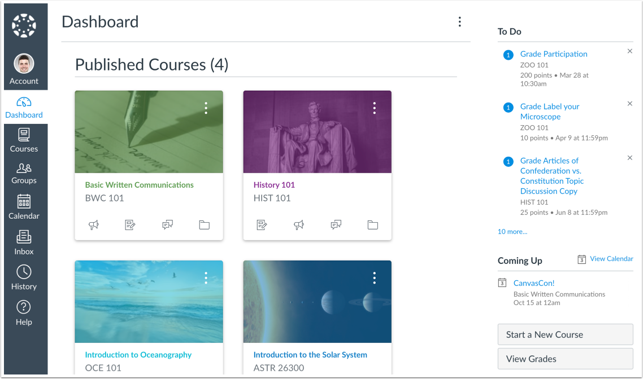Screen dimensions: 643x379
Task: Open the Introduction to Oceanography card menu
Action: pos(206,277)
